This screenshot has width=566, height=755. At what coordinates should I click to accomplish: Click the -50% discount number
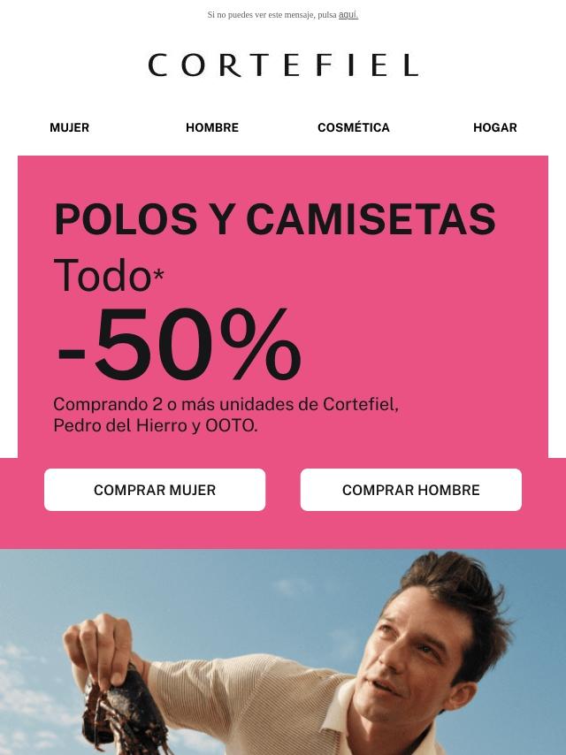point(180,344)
